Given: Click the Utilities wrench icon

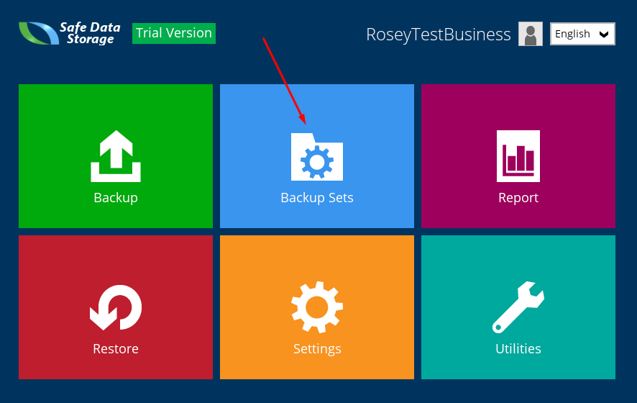Looking at the screenshot, I should coord(518,307).
